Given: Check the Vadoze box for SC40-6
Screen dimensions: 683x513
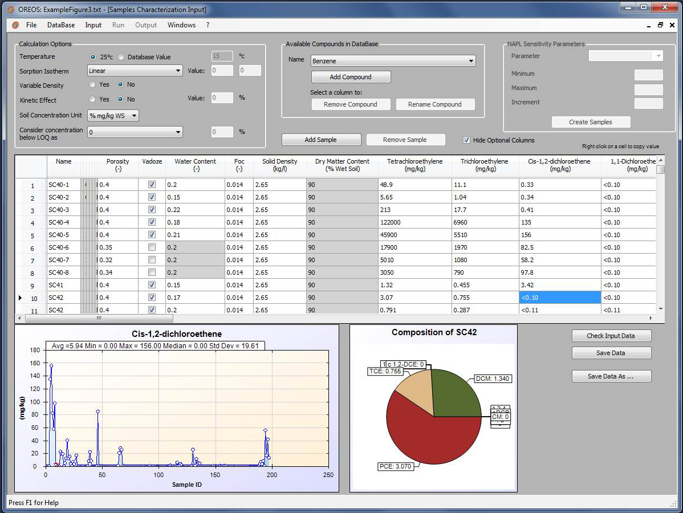Looking at the screenshot, I should tap(152, 247).
